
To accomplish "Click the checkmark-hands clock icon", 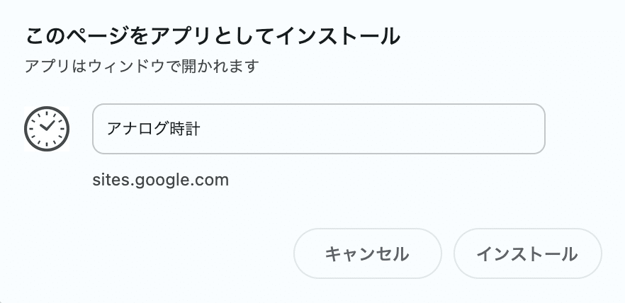I will click(47, 129).
